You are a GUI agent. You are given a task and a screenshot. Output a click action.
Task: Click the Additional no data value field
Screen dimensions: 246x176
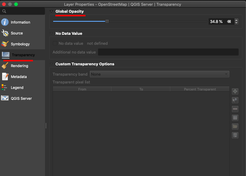(x=168, y=52)
